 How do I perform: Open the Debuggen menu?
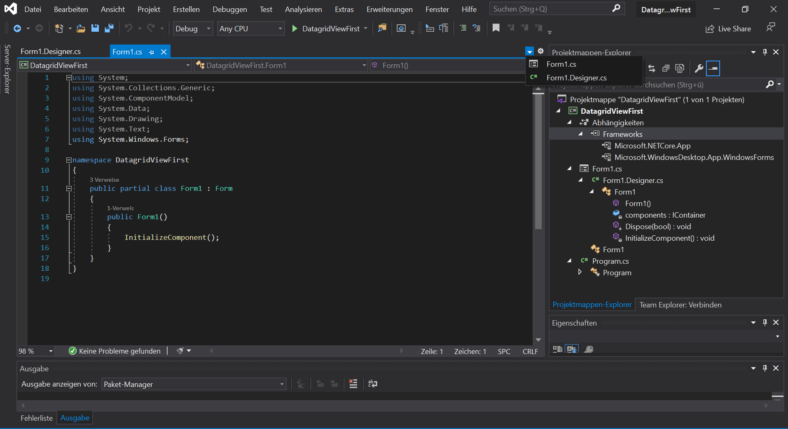point(230,9)
